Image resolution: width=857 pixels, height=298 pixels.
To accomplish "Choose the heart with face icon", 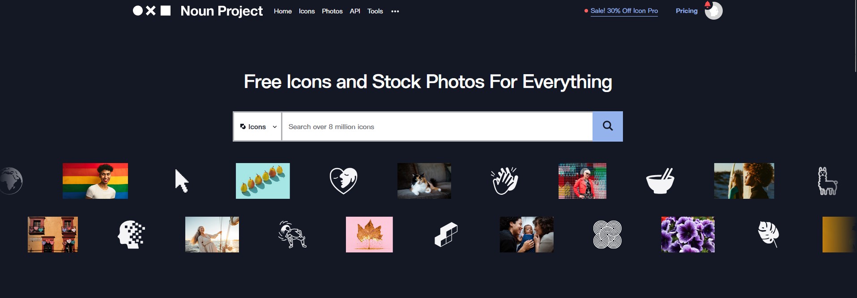I will (x=343, y=180).
